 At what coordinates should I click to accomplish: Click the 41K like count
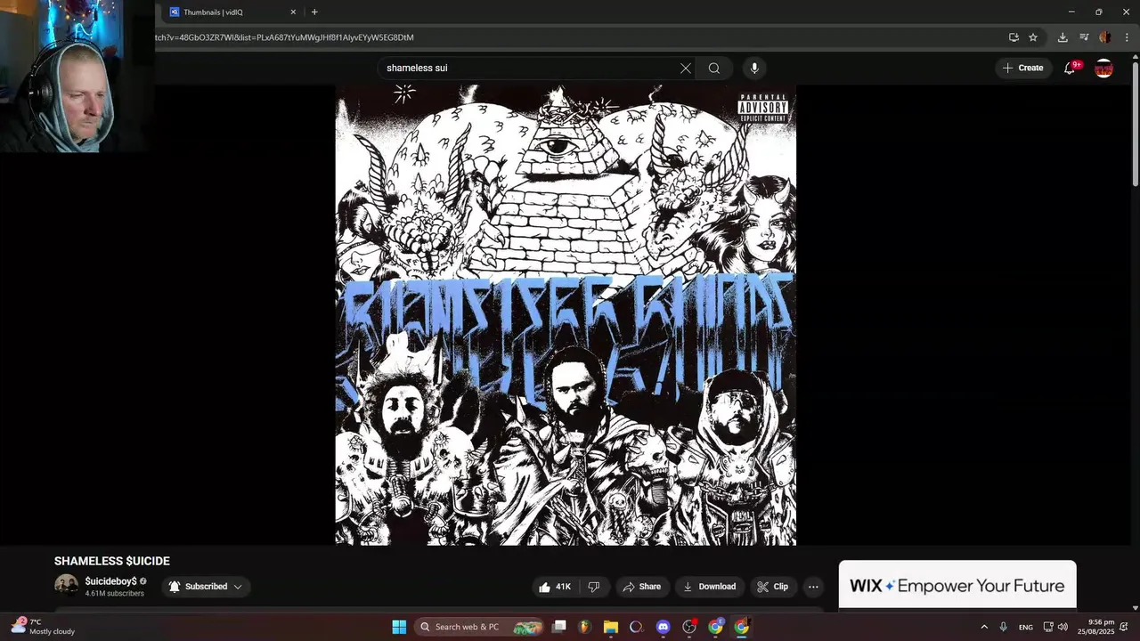point(563,587)
